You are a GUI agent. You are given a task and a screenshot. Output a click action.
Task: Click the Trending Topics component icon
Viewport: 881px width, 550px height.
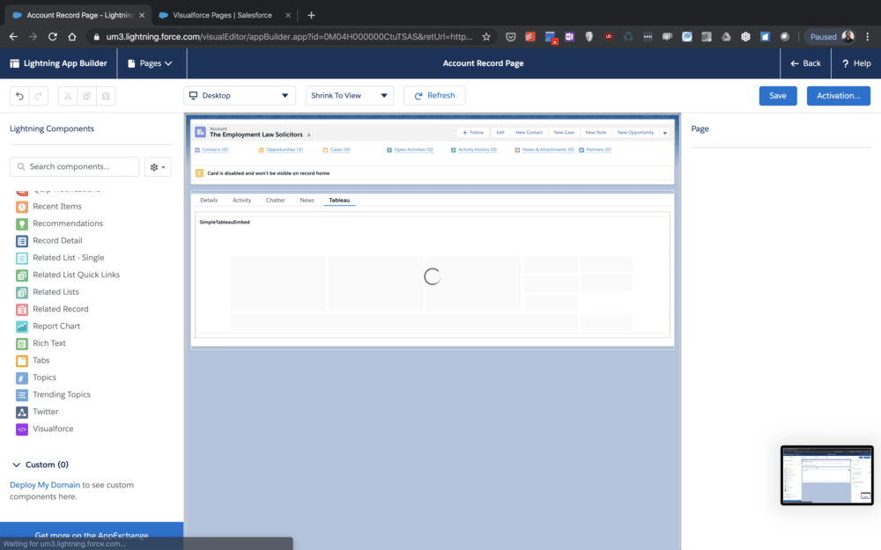pyautogui.click(x=22, y=395)
